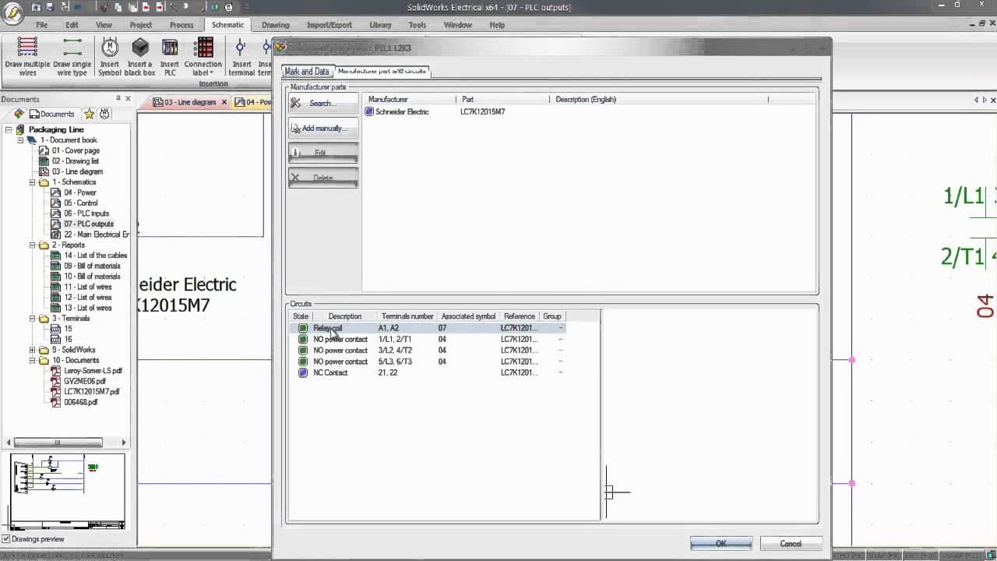Click the Delete part button
Viewport: 997px width, 561px height.
[x=323, y=178]
